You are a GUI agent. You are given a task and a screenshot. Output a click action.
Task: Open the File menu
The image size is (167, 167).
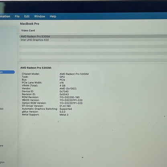[x=17, y=16]
